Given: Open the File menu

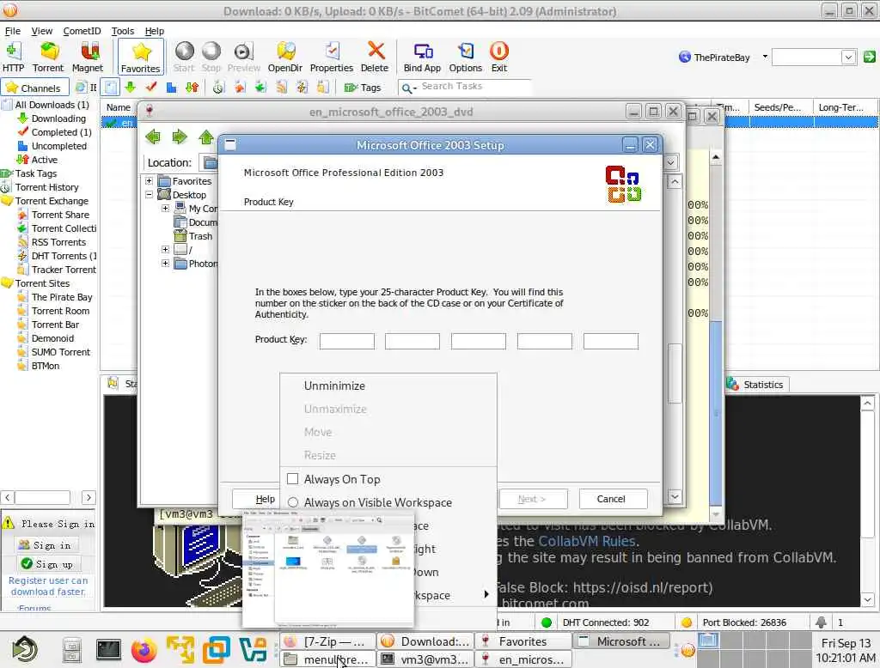Looking at the screenshot, I should 12,31.
